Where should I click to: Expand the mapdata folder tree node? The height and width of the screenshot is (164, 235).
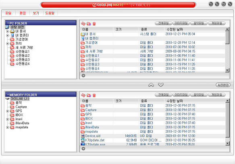[8, 127]
